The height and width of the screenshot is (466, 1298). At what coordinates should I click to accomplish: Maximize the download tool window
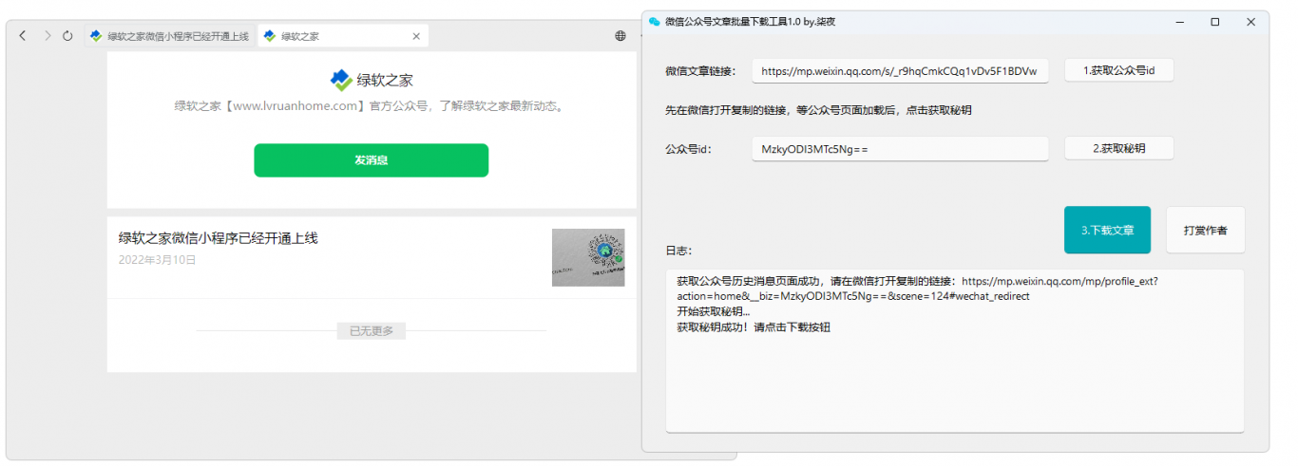[1214, 21]
